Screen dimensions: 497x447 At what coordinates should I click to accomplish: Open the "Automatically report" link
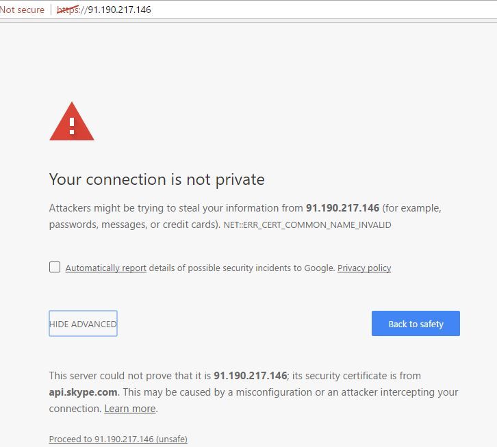coord(105,268)
